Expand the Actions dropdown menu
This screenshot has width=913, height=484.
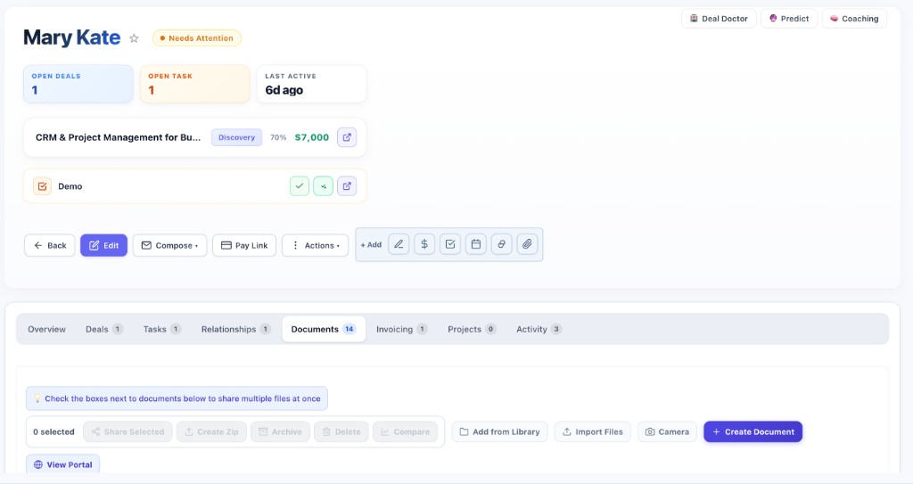(x=315, y=246)
